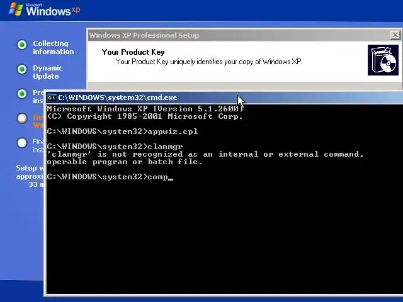Viewport: 403px width, 302px height.
Task: Click the cmd.exe window title text
Action: pyautogui.click(x=118, y=98)
